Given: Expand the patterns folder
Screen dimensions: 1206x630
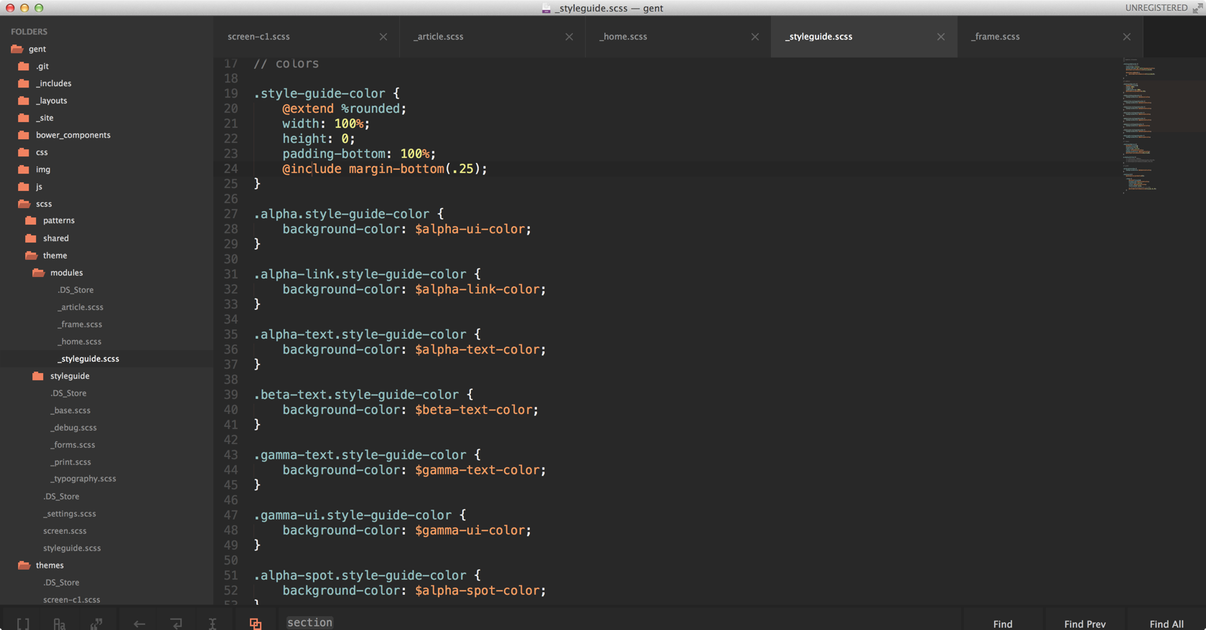Looking at the screenshot, I should [31, 220].
